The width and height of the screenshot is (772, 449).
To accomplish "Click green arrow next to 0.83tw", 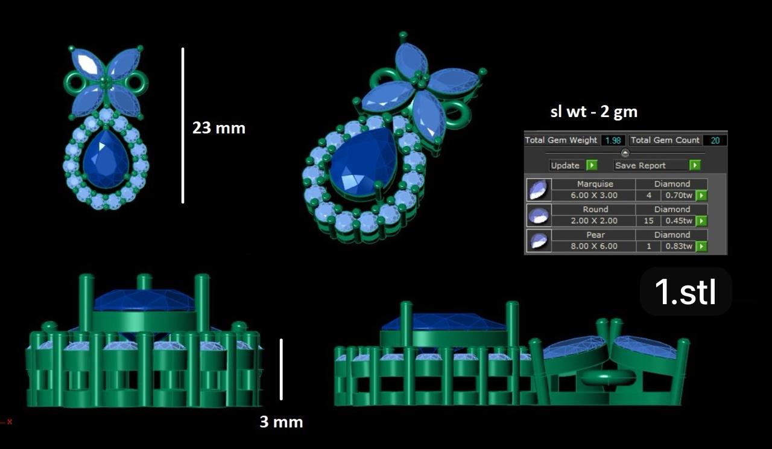I will point(701,246).
